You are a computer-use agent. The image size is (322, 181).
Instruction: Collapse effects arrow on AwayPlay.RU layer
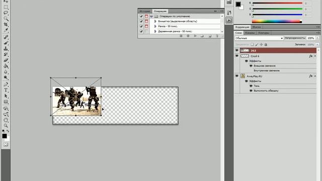pyautogui.click(x=315, y=76)
